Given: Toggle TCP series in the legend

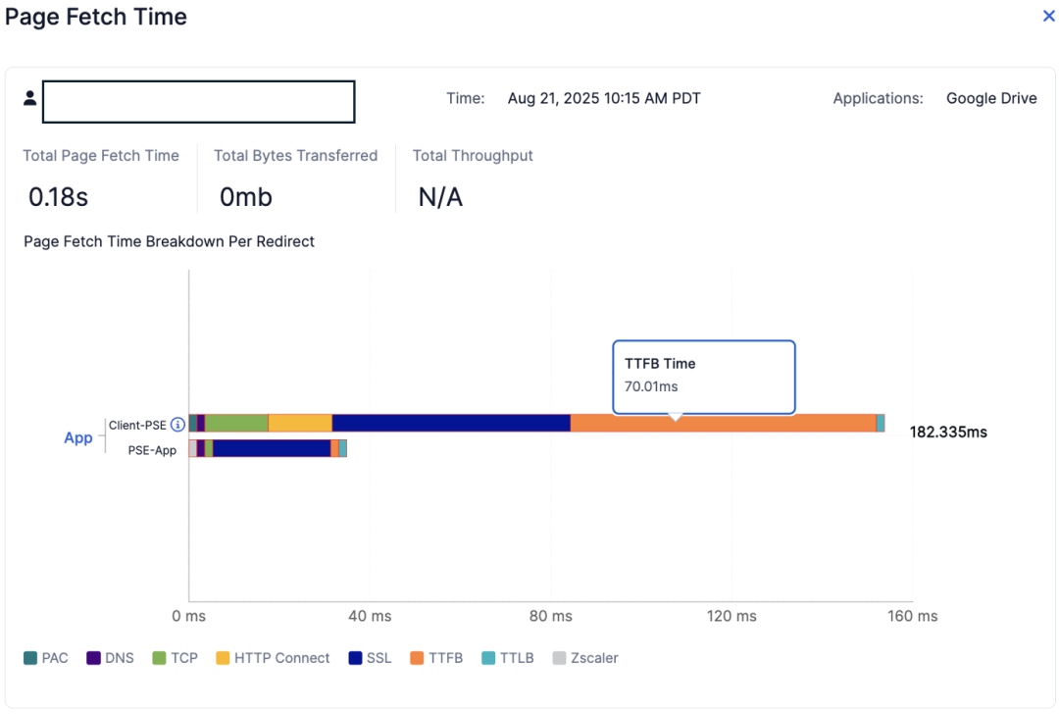Looking at the screenshot, I should (159, 658).
